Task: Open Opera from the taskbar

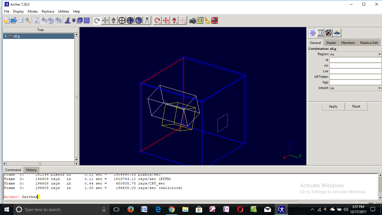Action: click(240, 209)
